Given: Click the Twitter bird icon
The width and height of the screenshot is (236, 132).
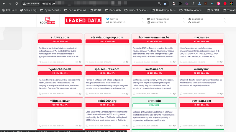Looking at the screenshot, I should pyautogui.click(x=107, y=19).
